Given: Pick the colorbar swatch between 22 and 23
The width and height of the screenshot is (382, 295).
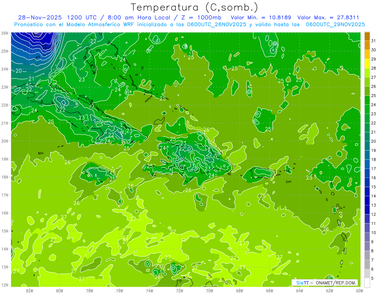Looking at the screenshot, I should click(x=367, y=118).
